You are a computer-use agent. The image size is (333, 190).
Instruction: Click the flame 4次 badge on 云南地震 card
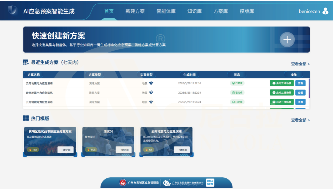pyautogui.click(x=148, y=150)
